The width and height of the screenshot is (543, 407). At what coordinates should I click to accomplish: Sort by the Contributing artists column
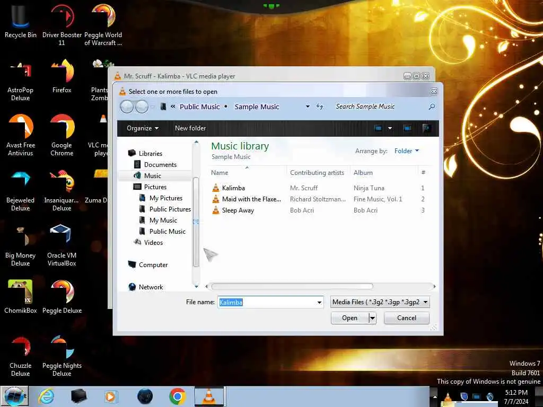(317, 173)
